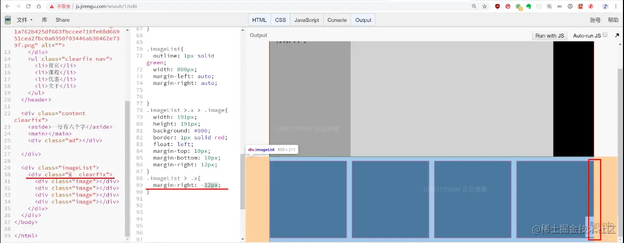Screen dimensions: 624x243
Task: Click the red compass extension icon
Action: (591, 6)
